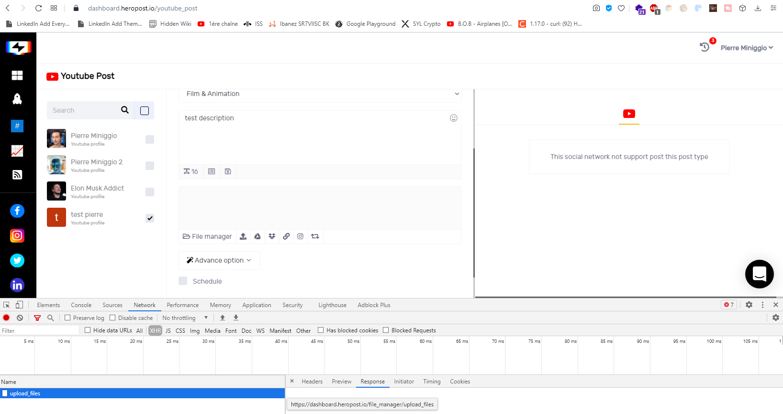
Task: Click the Google Drive upload icon
Action: click(257, 236)
